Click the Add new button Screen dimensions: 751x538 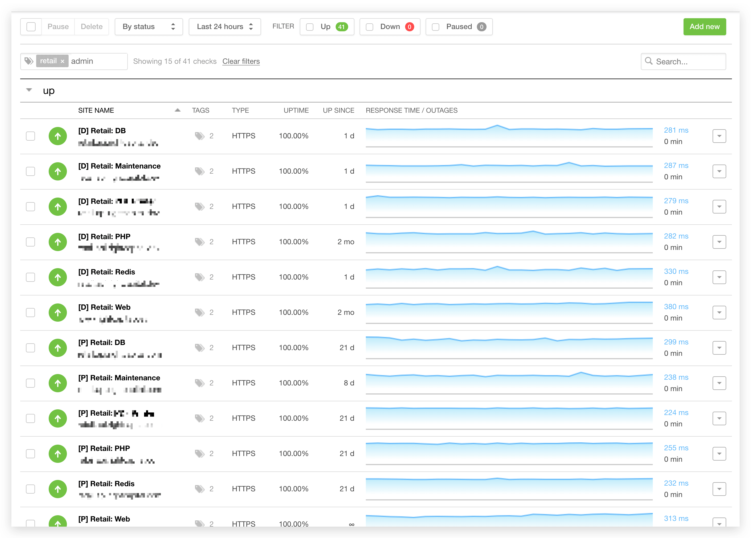point(704,27)
